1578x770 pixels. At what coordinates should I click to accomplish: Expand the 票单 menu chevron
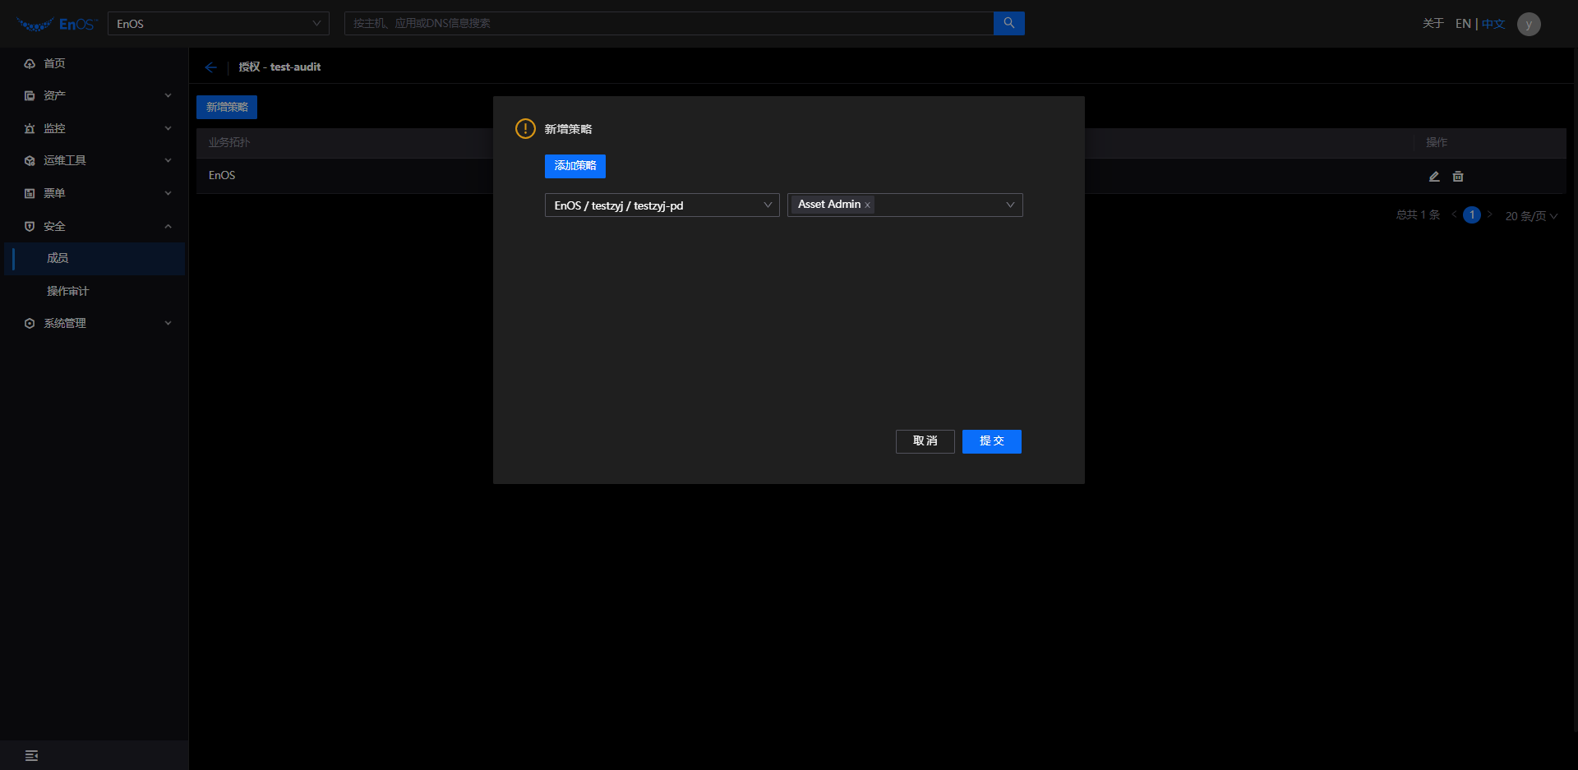click(x=168, y=193)
